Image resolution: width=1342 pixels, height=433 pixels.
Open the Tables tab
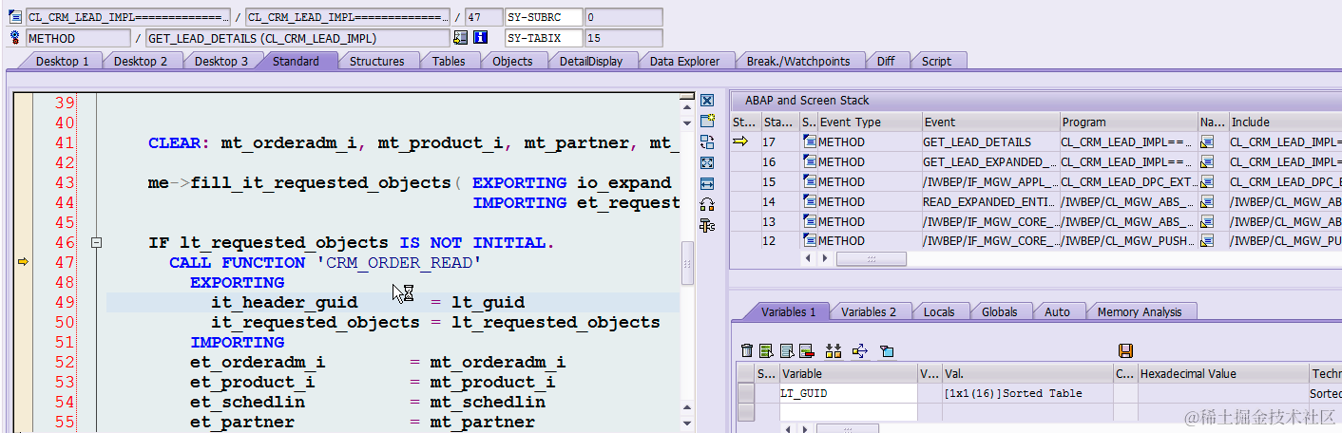(449, 61)
